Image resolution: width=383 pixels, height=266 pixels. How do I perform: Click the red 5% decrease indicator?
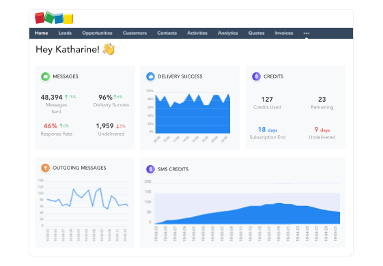(x=121, y=126)
